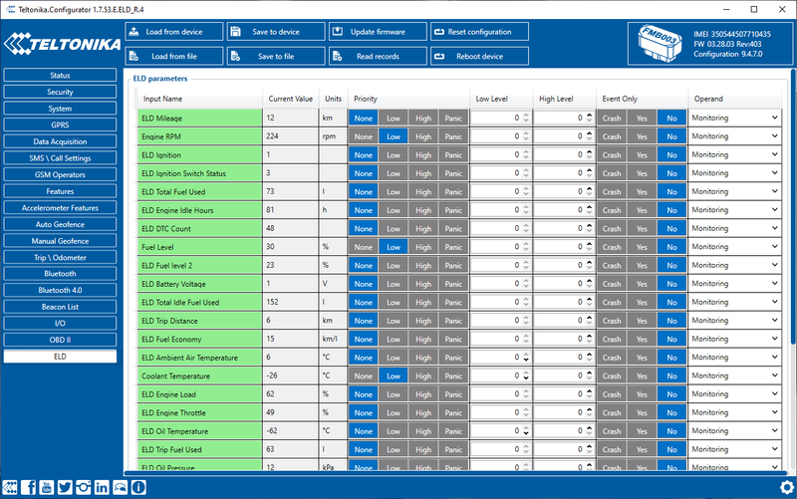Set ELD Mileage priority to High
This screenshot has width=797, height=499.
423,118
